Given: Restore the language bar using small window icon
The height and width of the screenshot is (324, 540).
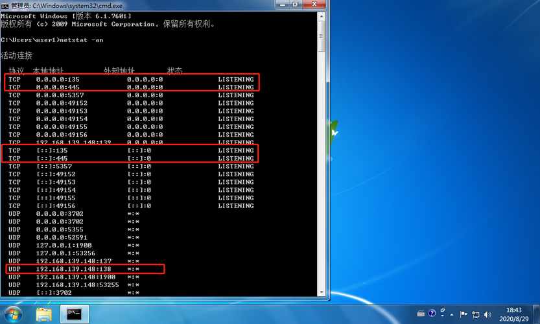Looking at the screenshot, I should pos(443,310).
